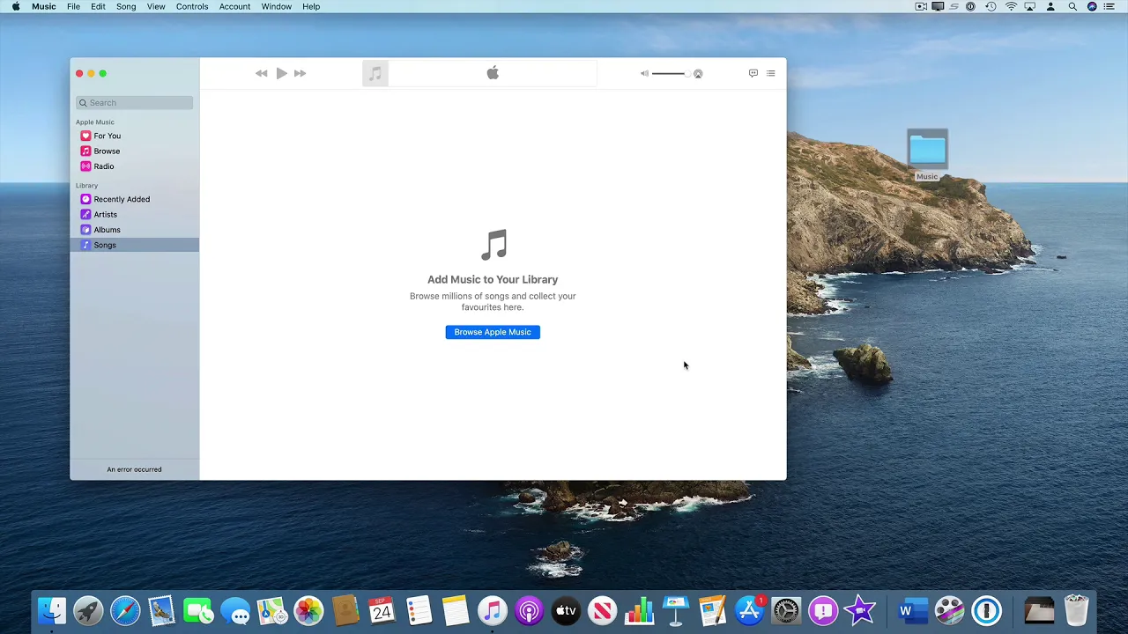
Task: Click Browse Apple Music button
Action: pos(493,332)
